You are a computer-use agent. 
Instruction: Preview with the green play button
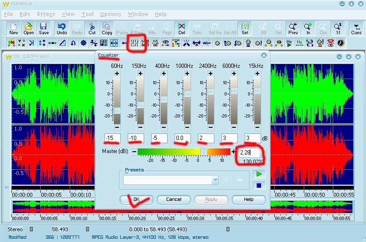[259, 174]
